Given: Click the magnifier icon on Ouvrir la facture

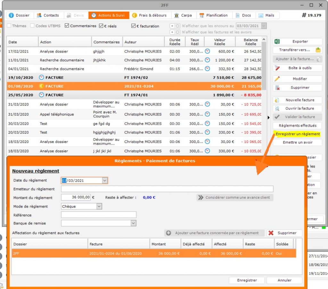Looking at the screenshot, I should (277, 109).
